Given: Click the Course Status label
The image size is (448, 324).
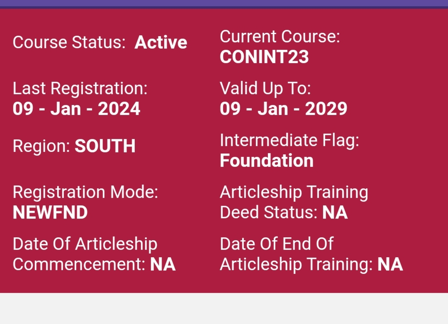Looking at the screenshot, I should click(69, 42).
